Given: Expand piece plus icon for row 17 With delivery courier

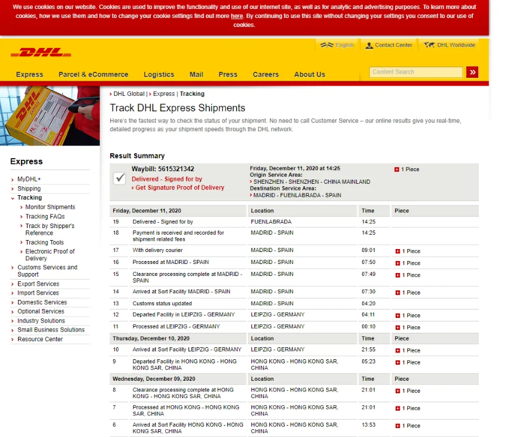Looking at the screenshot, I should click(397, 251).
